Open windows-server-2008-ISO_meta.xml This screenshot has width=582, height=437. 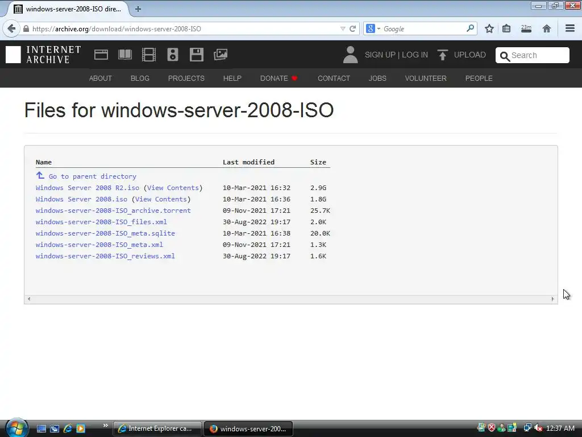click(99, 245)
